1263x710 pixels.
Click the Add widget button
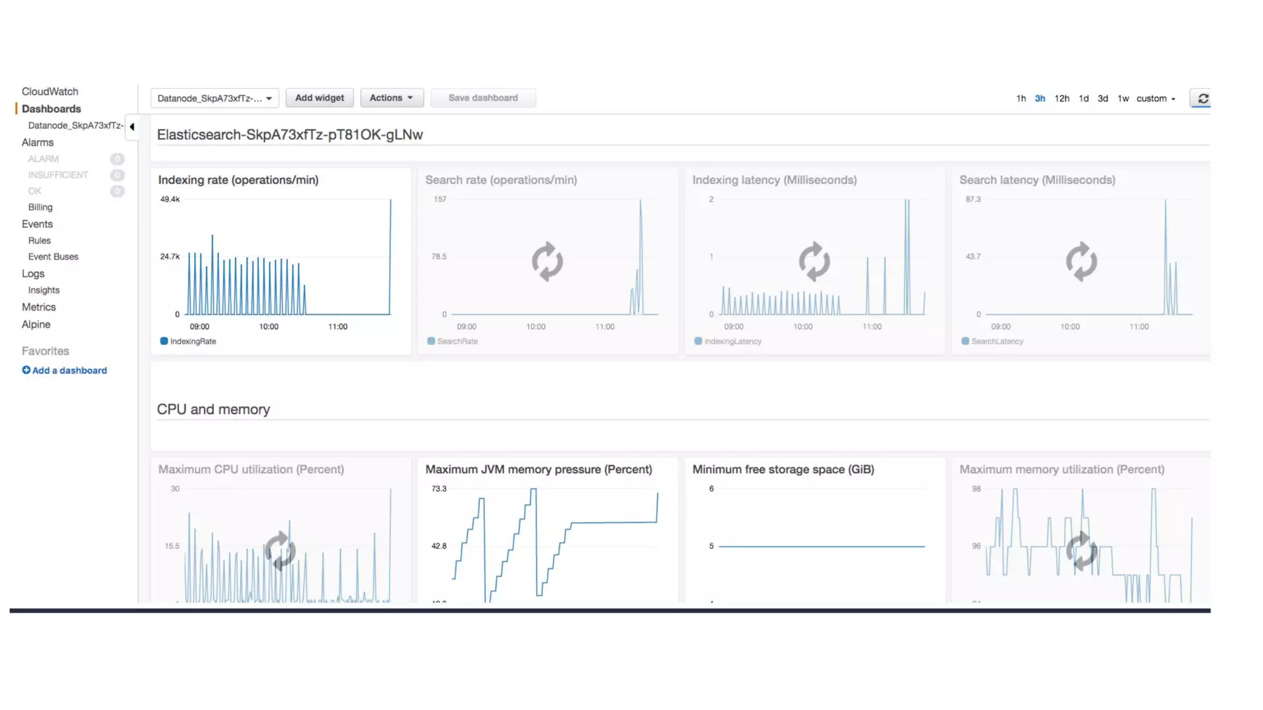click(x=319, y=98)
